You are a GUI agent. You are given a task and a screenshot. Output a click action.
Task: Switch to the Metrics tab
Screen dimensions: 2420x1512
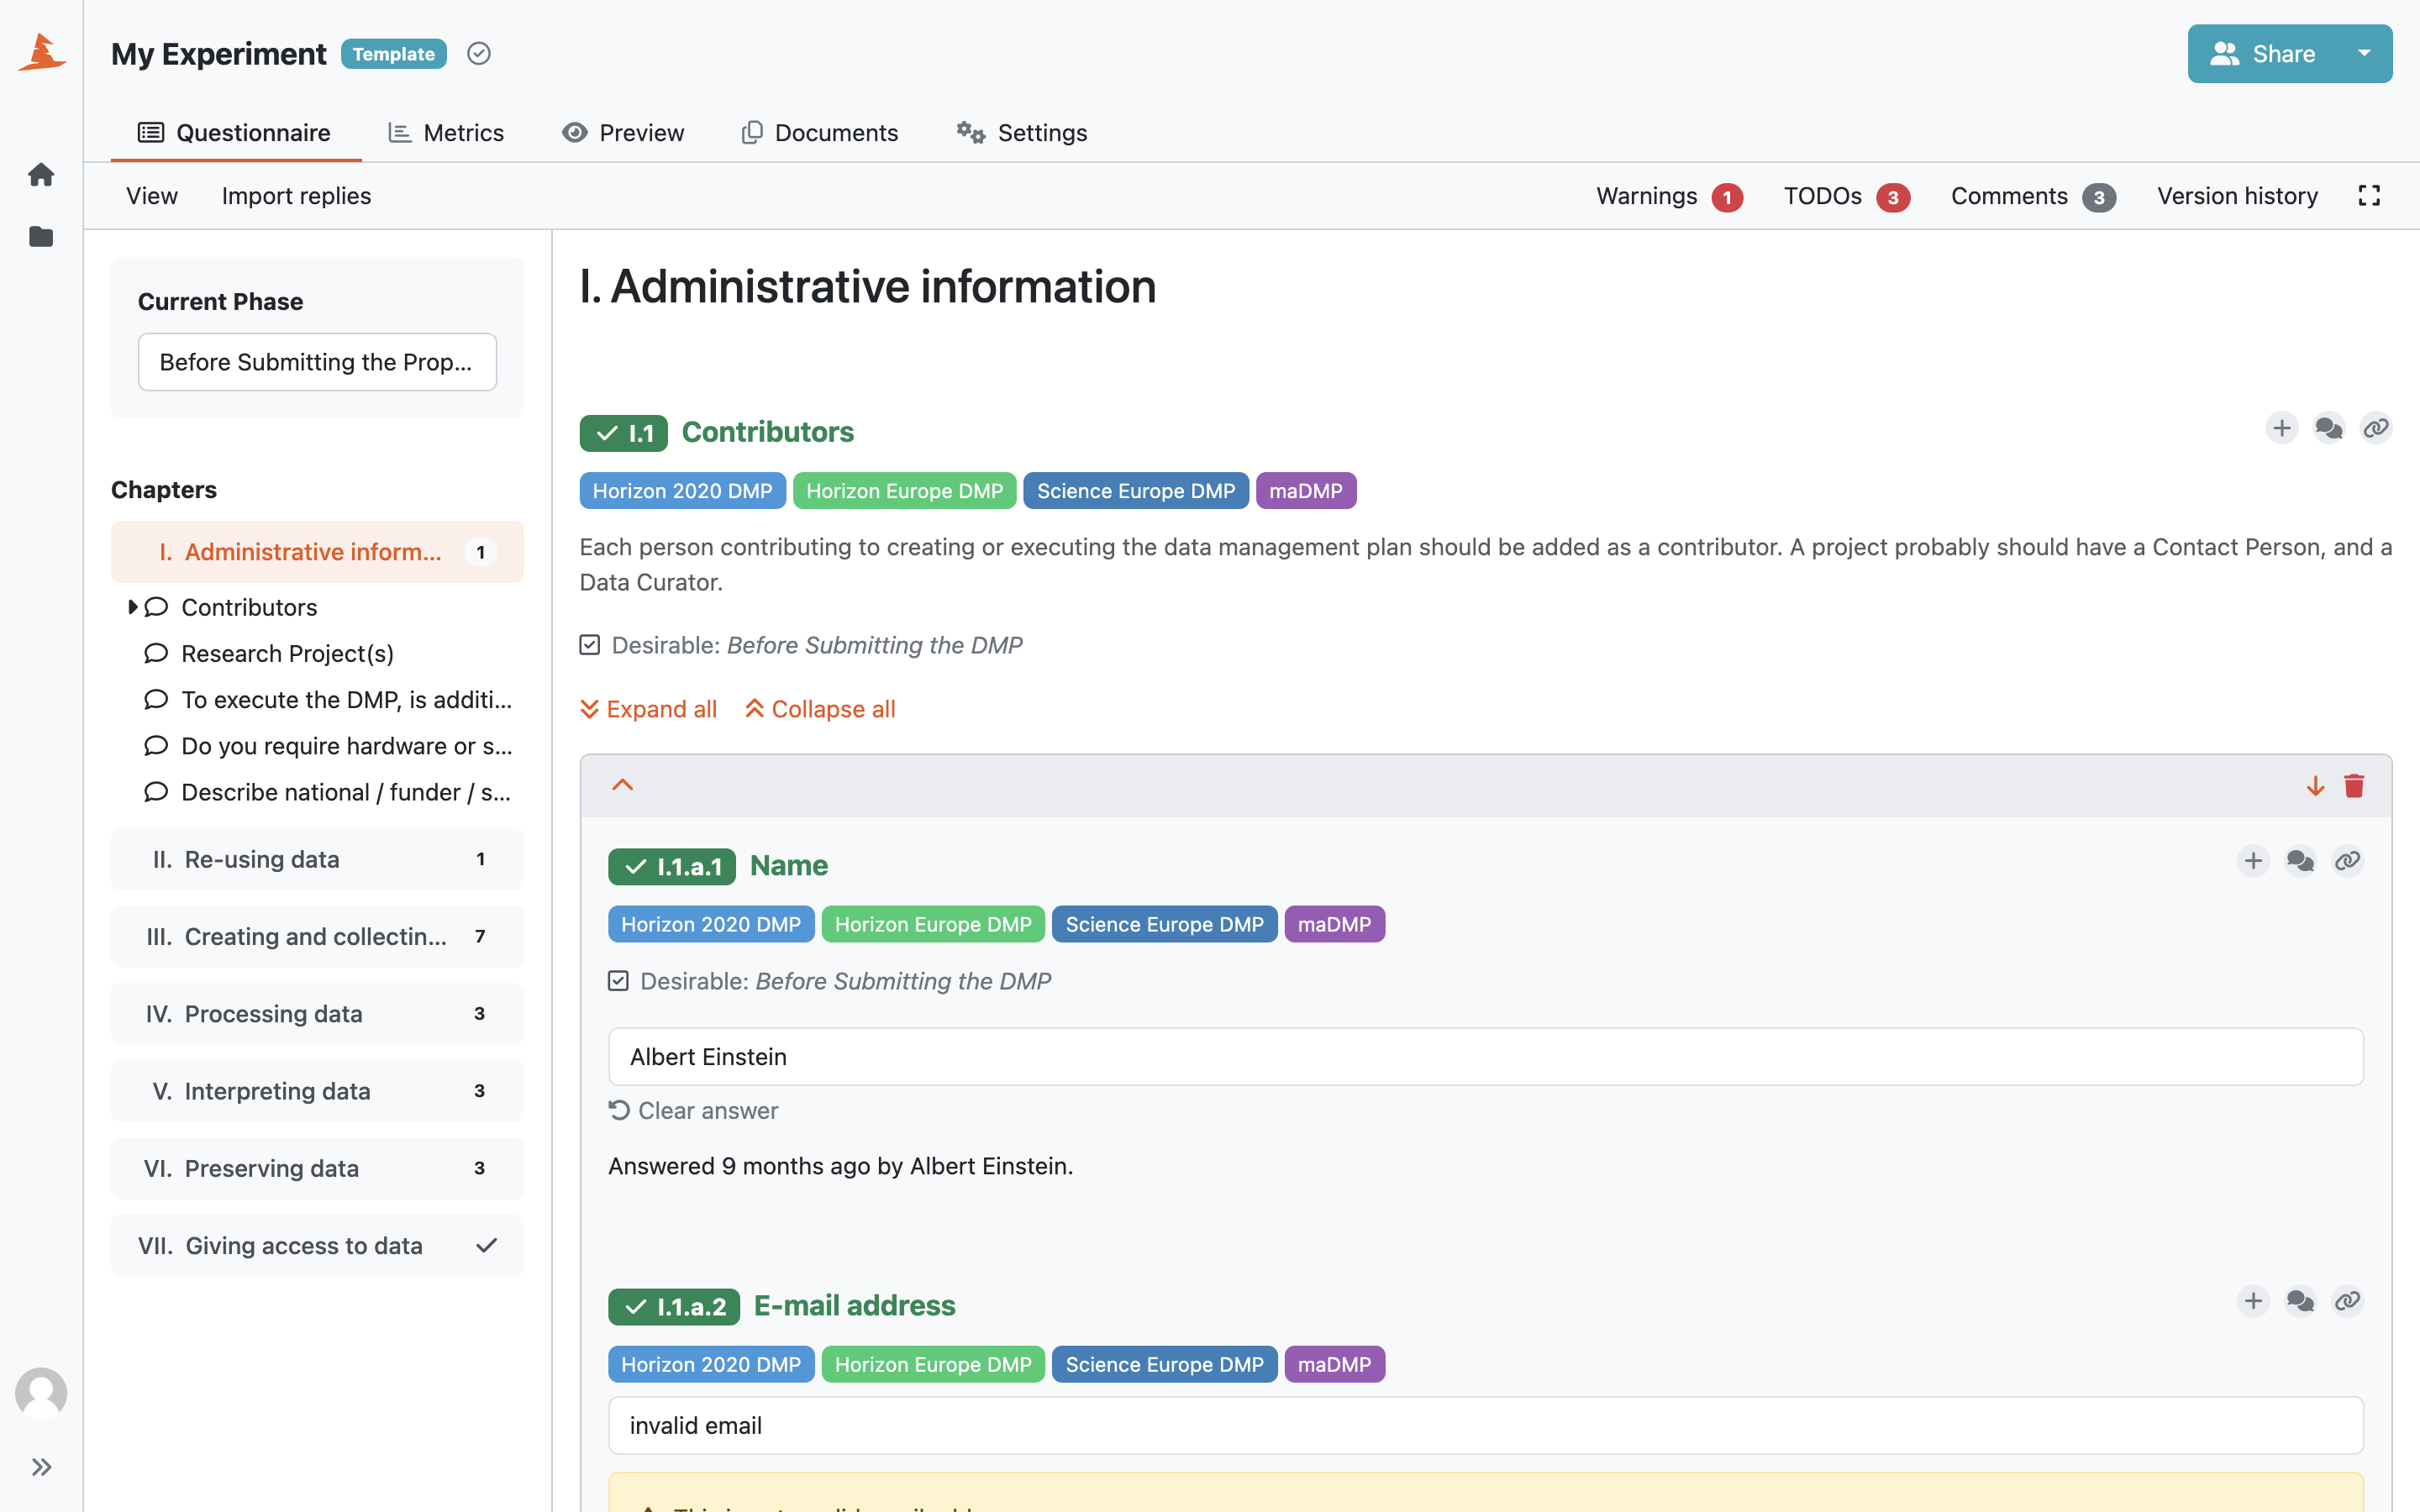click(x=446, y=133)
